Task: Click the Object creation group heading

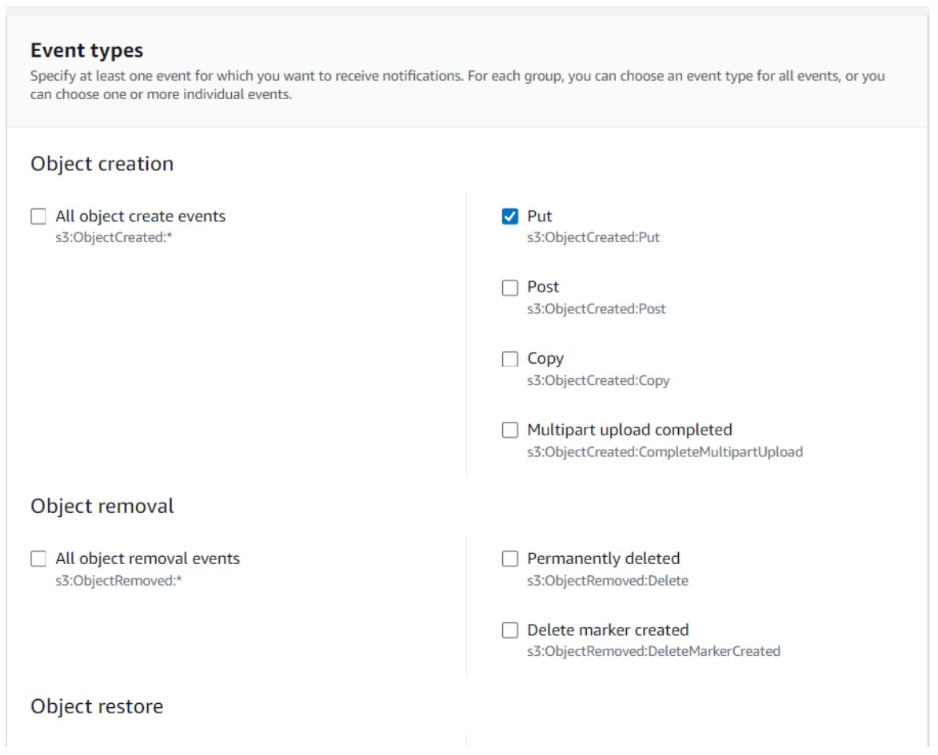Action: tap(102, 164)
